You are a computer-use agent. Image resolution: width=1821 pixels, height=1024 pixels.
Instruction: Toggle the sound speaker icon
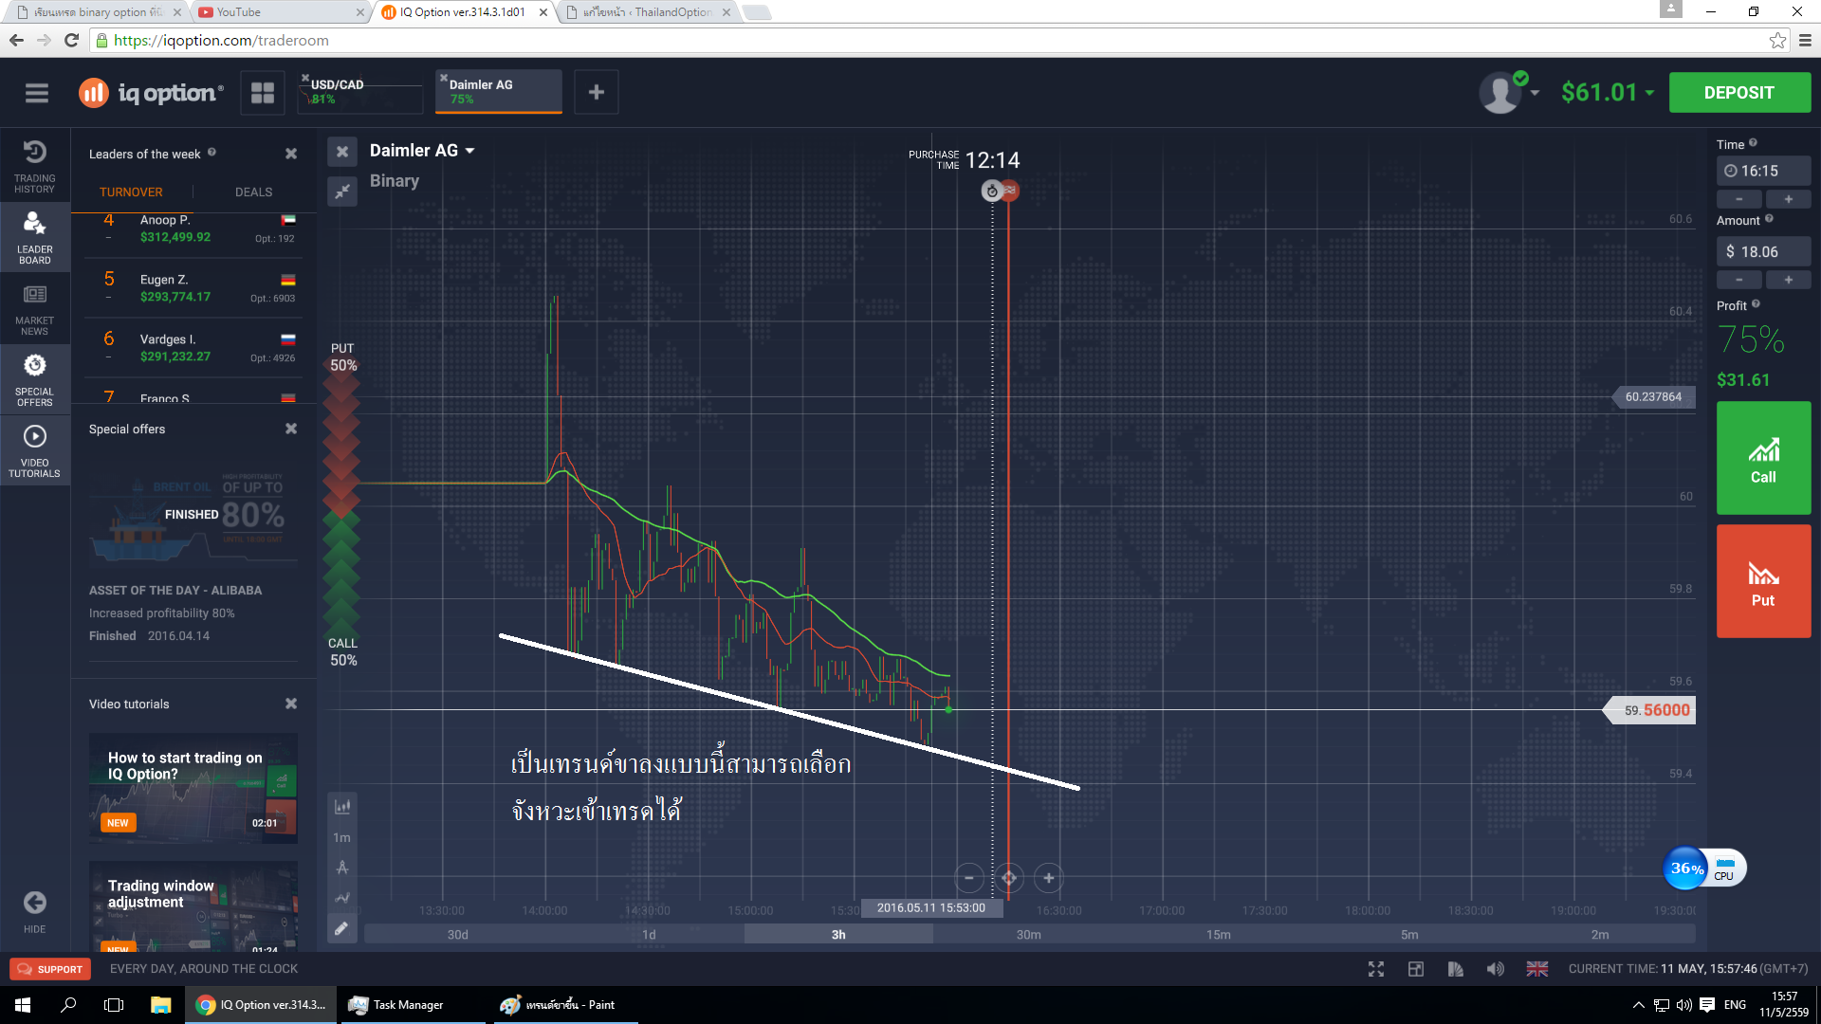[x=1496, y=969]
